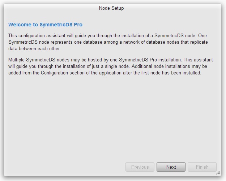The image size is (226, 181).
Task: Click the line starting SymmetricDS node represents
Action: point(108,42)
